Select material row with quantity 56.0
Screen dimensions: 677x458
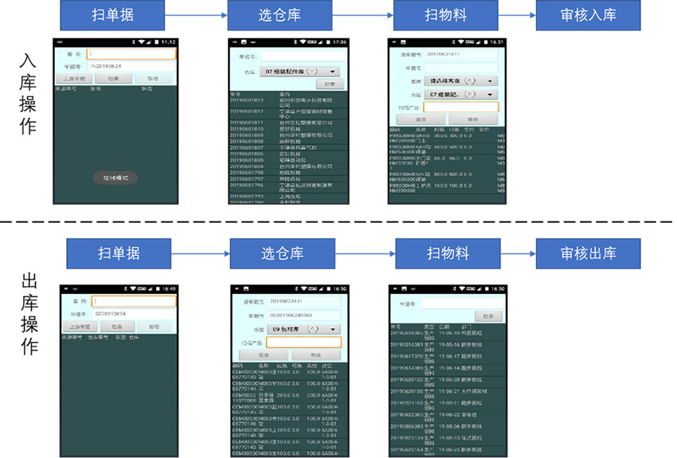[x=447, y=163]
